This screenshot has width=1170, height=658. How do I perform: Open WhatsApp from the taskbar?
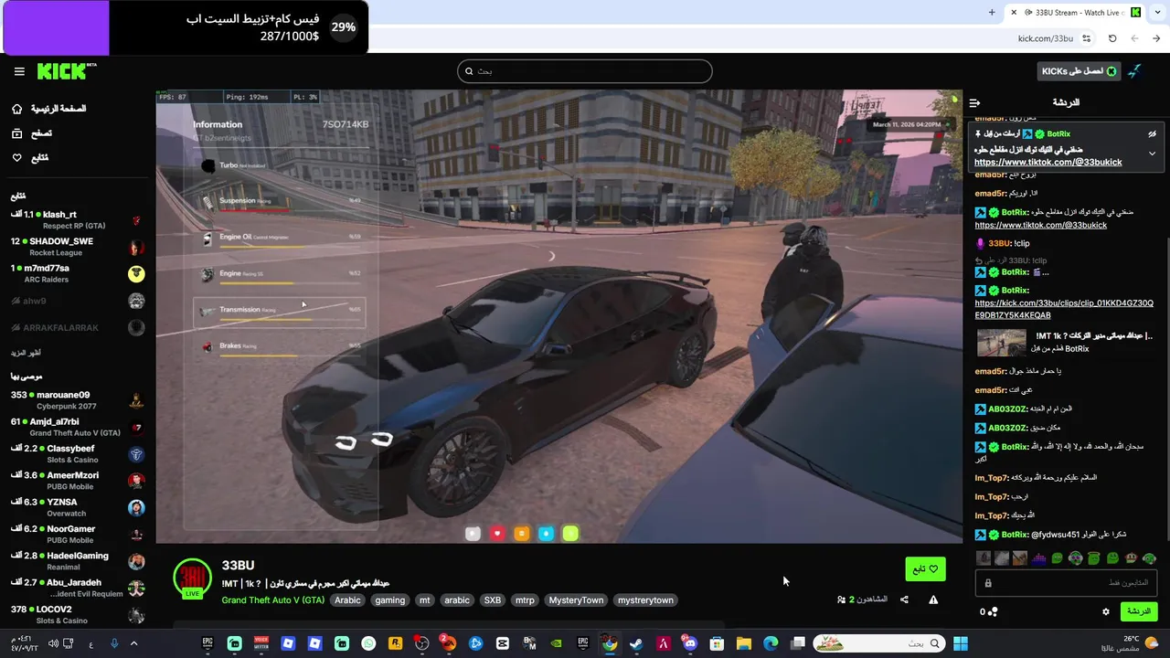368,643
